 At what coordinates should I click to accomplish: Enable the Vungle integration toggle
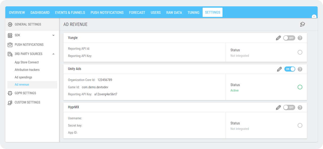click(289, 38)
